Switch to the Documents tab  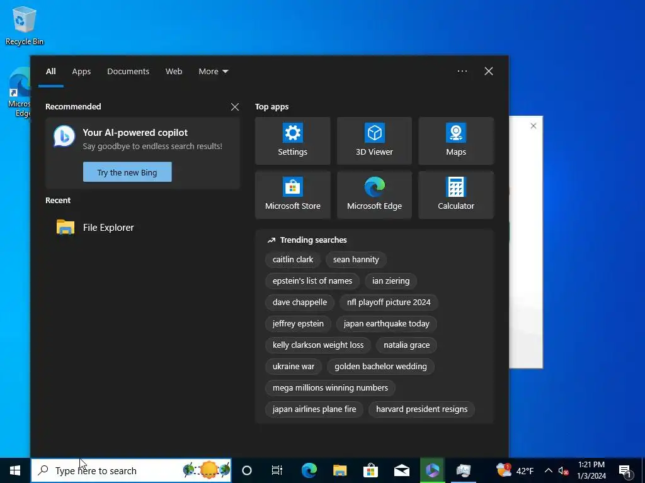point(128,72)
